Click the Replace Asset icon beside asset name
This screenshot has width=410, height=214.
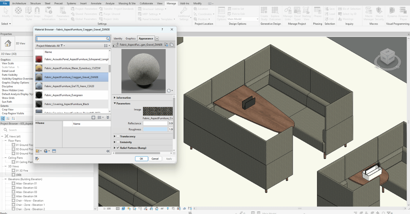[x=166, y=45]
